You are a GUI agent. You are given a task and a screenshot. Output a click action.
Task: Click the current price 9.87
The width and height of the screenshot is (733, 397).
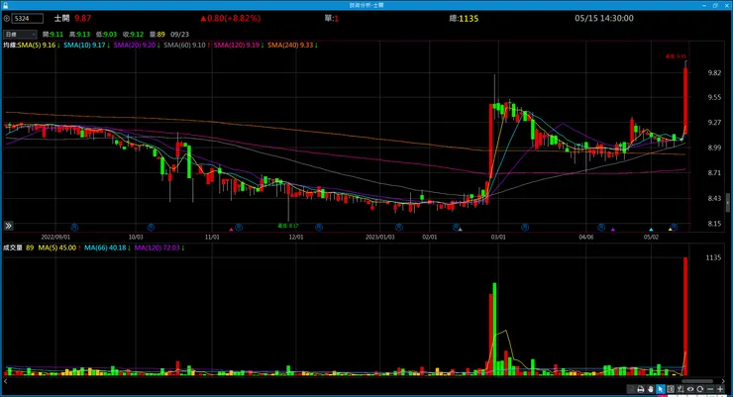coord(83,18)
